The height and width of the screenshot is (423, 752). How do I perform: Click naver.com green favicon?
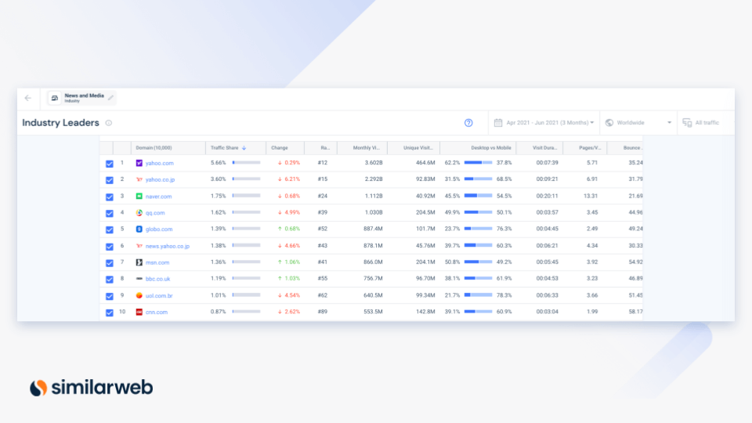click(x=139, y=196)
